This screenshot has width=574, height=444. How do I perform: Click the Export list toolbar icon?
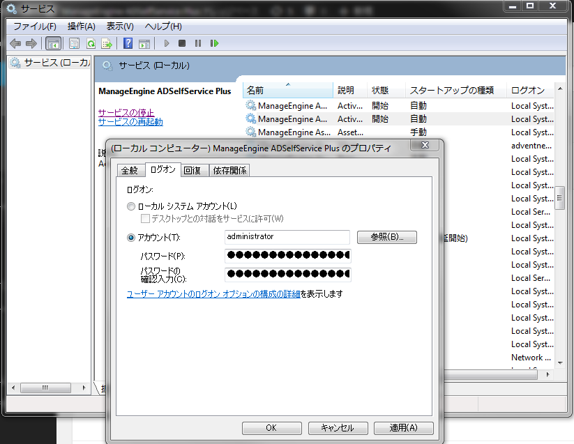pyautogui.click(x=107, y=43)
